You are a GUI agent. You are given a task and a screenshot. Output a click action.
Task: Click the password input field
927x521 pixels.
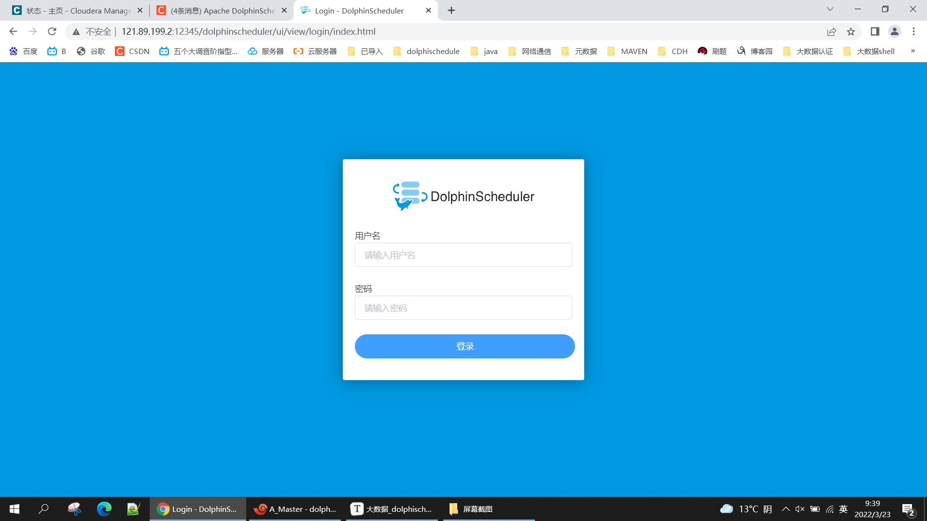coord(463,308)
